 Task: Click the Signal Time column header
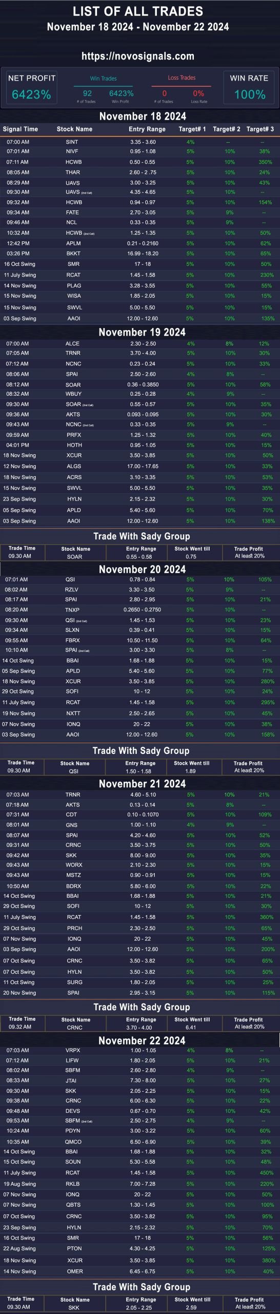click(x=21, y=129)
